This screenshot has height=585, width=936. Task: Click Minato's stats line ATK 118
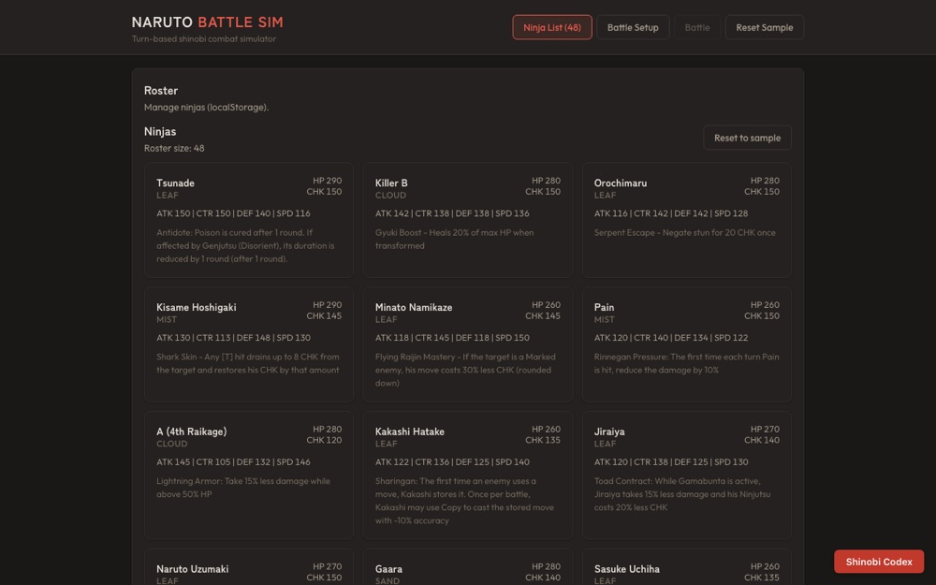(452, 337)
